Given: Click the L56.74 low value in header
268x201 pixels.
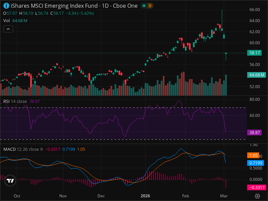Looking at the screenshot, I should (x=42, y=13).
